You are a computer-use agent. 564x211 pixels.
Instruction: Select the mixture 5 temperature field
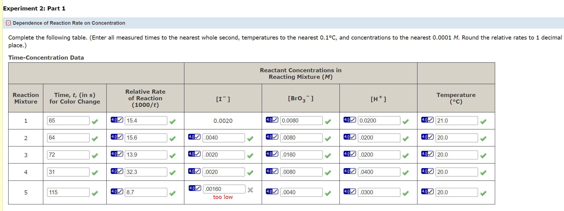coord(457,192)
